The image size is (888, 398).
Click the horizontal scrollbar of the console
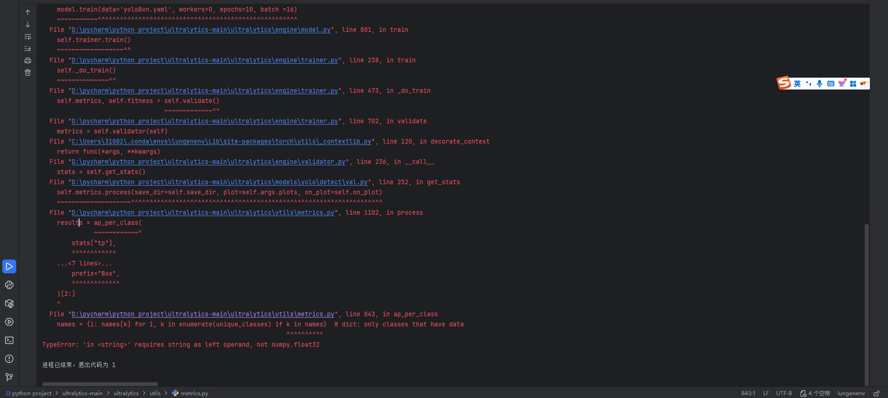pos(100,384)
